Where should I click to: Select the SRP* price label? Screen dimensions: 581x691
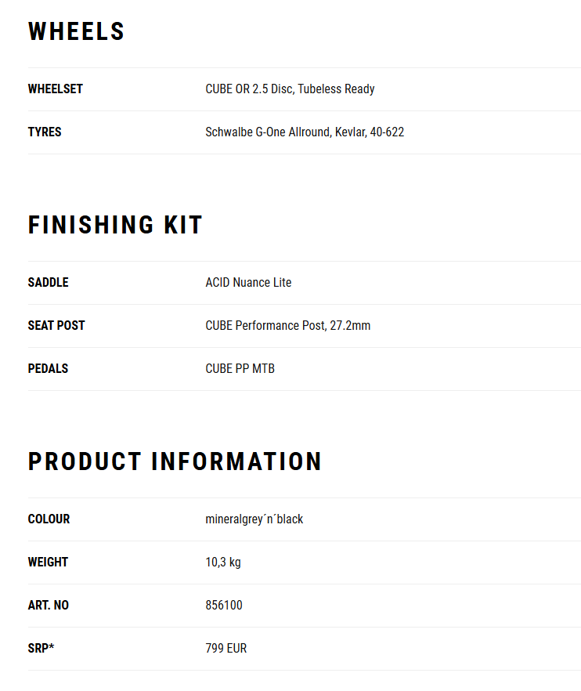41,649
